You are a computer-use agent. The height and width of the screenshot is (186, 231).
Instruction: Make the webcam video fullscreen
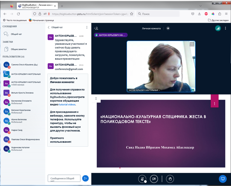point(192,44)
